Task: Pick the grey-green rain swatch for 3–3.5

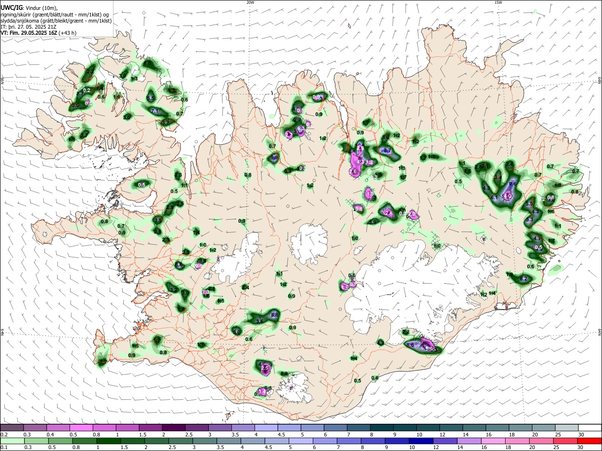Action: 205,441
